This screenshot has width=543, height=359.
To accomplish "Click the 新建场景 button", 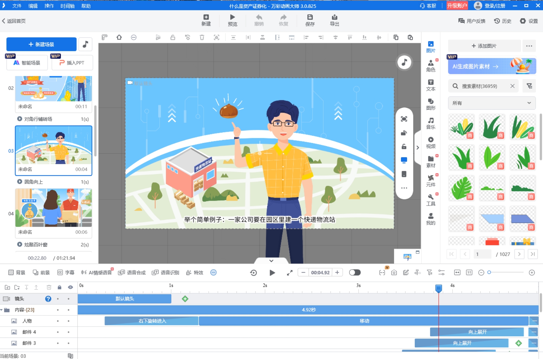I will (41, 44).
